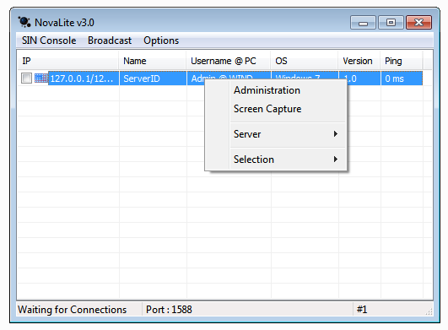
Task: Sort by the Version column header
Action: pyautogui.click(x=359, y=61)
